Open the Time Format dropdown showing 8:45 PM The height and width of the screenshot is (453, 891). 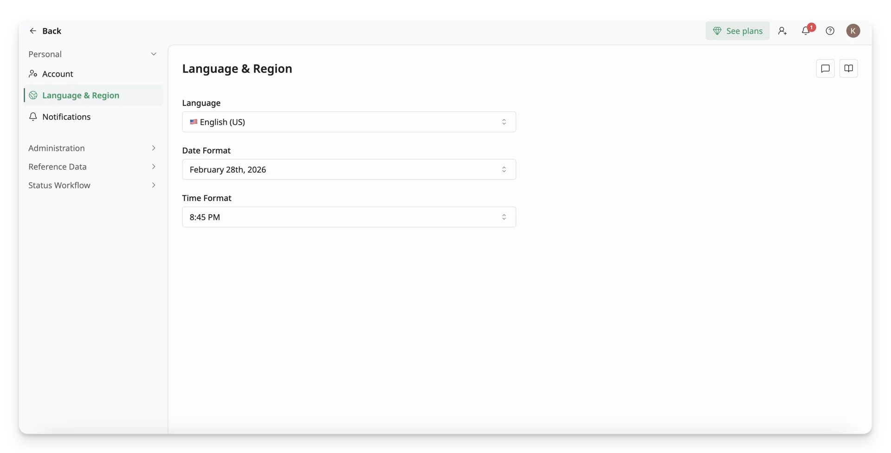pyautogui.click(x=349, y=217)
